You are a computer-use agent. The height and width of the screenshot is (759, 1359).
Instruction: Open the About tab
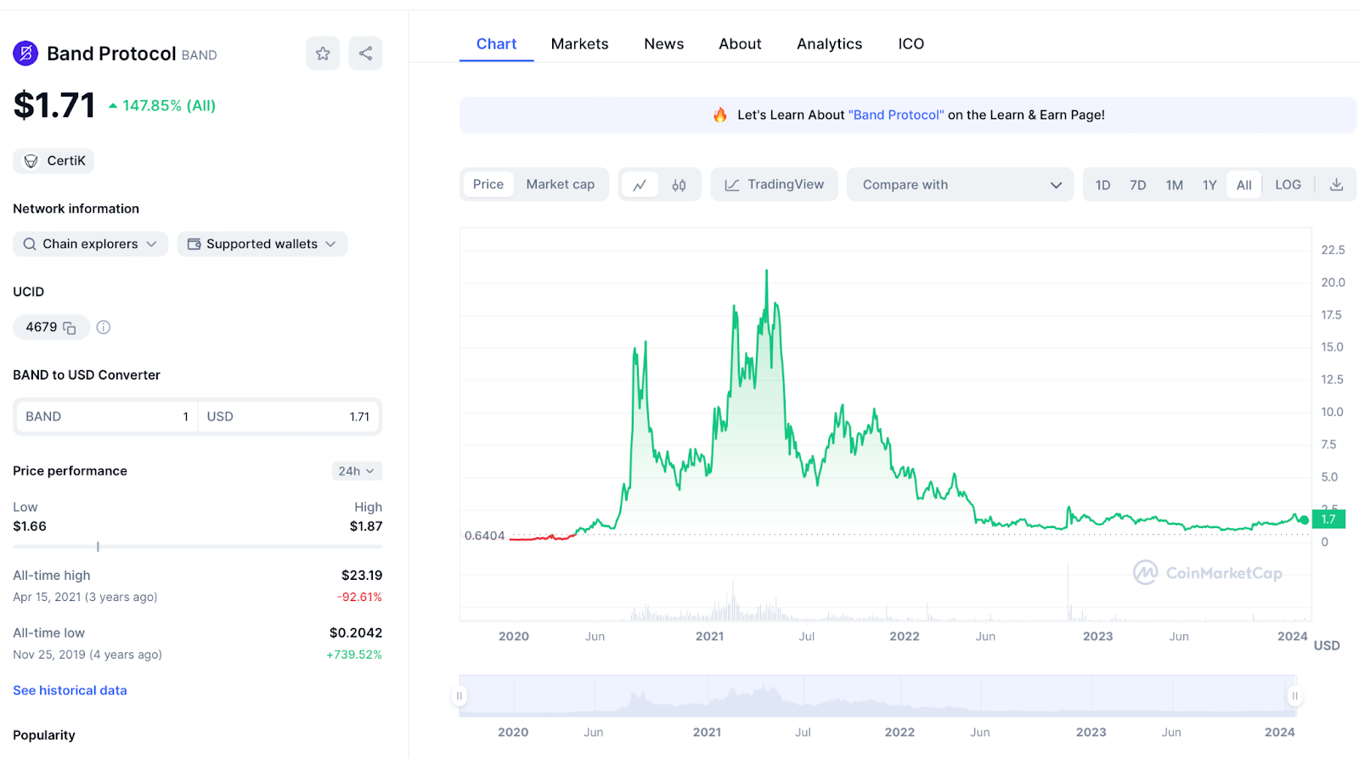coord(740,44)
